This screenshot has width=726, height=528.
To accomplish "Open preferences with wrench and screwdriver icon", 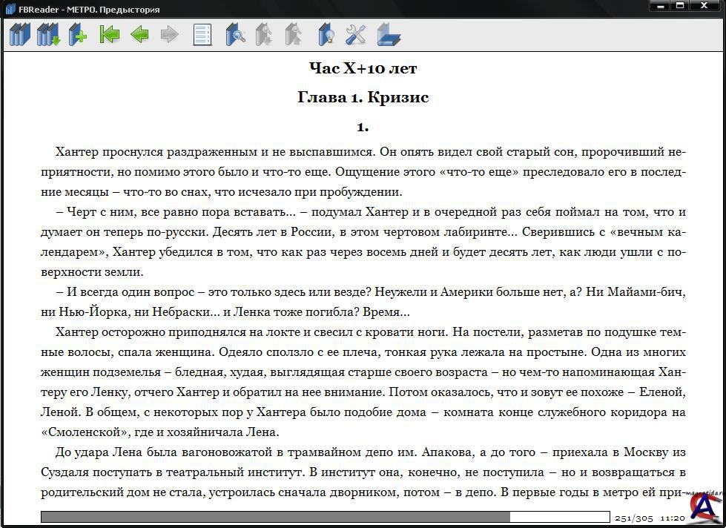I will pyautogui.click(x=356, y=35).
